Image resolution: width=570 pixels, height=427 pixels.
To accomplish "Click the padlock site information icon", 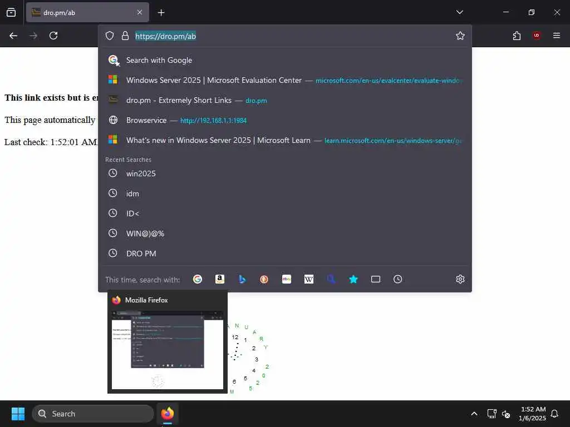I will (125, 36).
